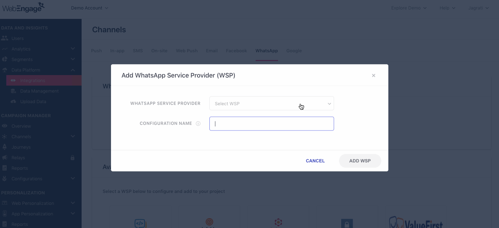
Task: Open Integrations in the sidebar
Action: click(x=44, y=80)
